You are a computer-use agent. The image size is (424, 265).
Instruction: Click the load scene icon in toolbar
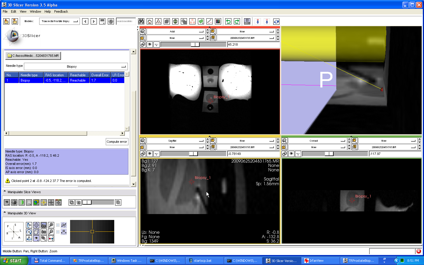(x=6, y=21)
